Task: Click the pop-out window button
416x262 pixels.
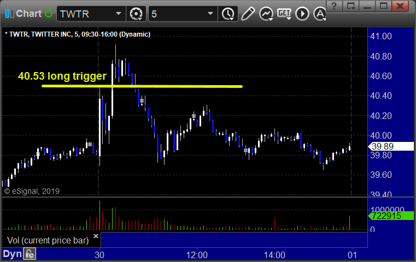Action: coord(350,5)
